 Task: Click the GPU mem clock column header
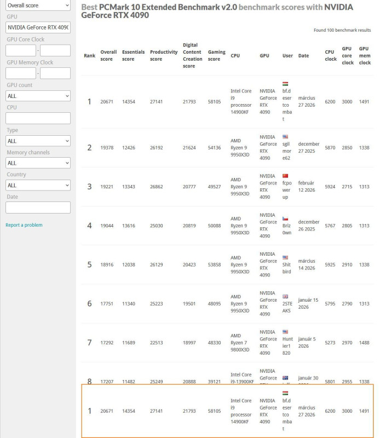pos(365,56)
